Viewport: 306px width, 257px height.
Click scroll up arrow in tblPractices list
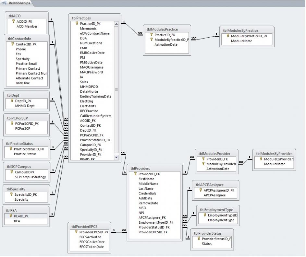click(x=116, y=24)
